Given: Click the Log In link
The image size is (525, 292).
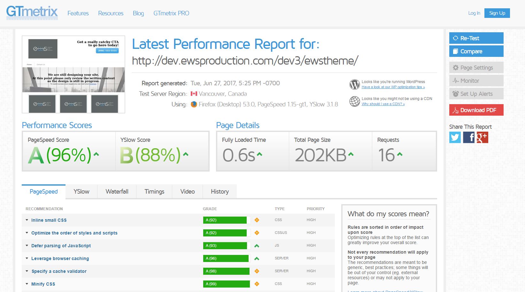Looking at the screenshot, I should 474,13.
